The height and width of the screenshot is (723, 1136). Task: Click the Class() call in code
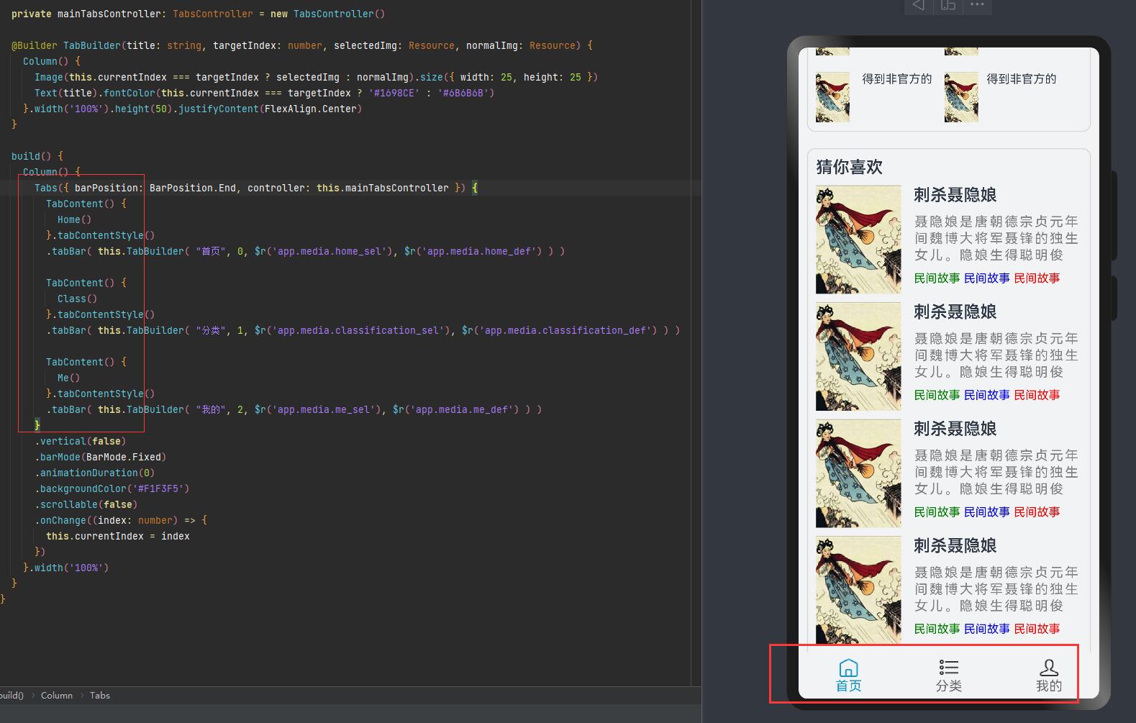point(77,299)
